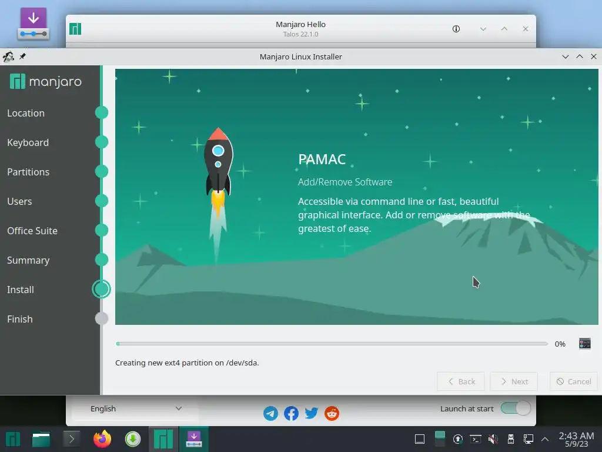Click the muted volume tray icon
602x452 pixels.
pos(493,439)
